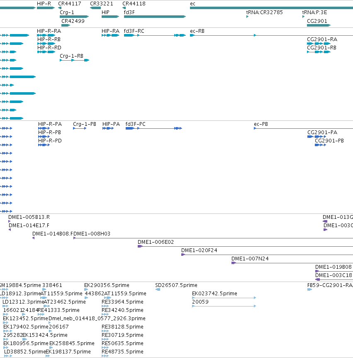Image resolution: width=353 pixels, height=358 pixels.
Task: Click transcript CG2901-RB
Action: click(x=319, y=52)
